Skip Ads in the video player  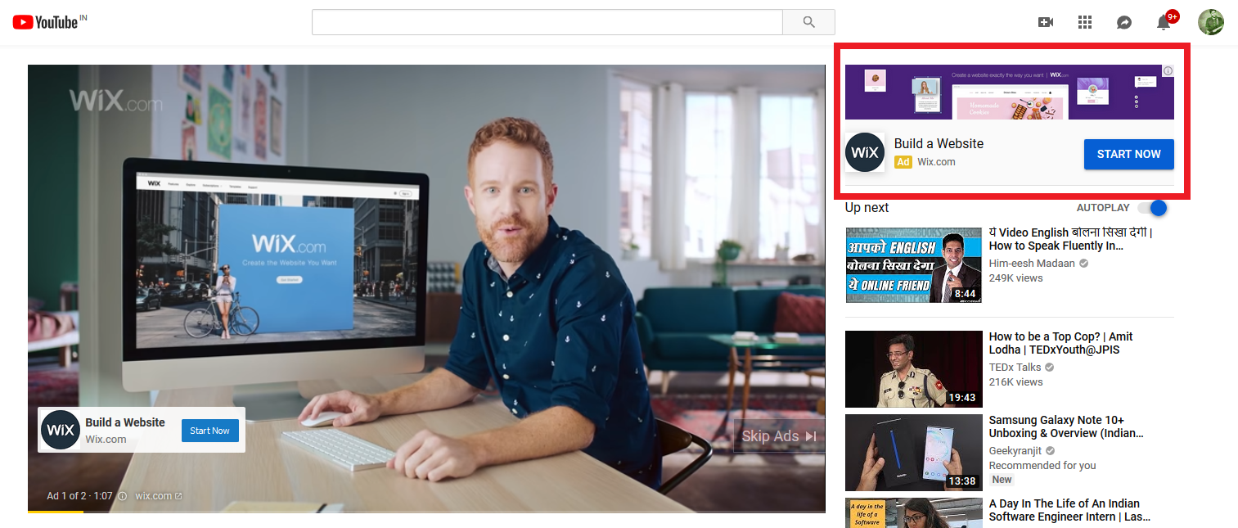tap(778, 436)
